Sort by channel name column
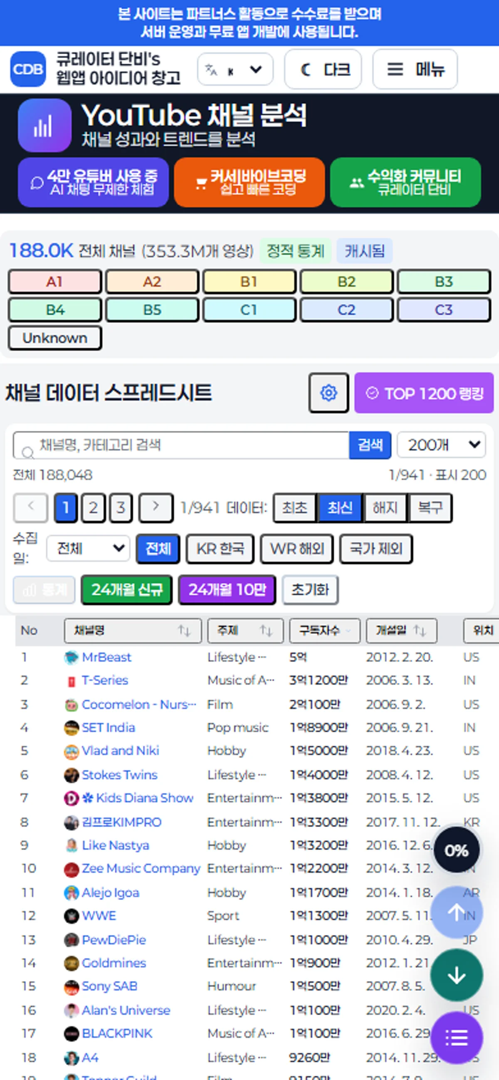Image resolution: width=499 pixels, height=1080 pixels. click(133, 630)
